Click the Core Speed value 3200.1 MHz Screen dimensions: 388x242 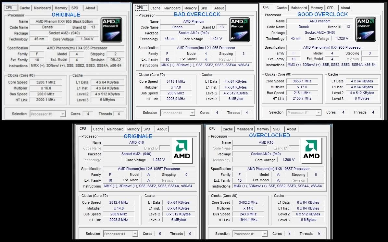pos(46,82)
